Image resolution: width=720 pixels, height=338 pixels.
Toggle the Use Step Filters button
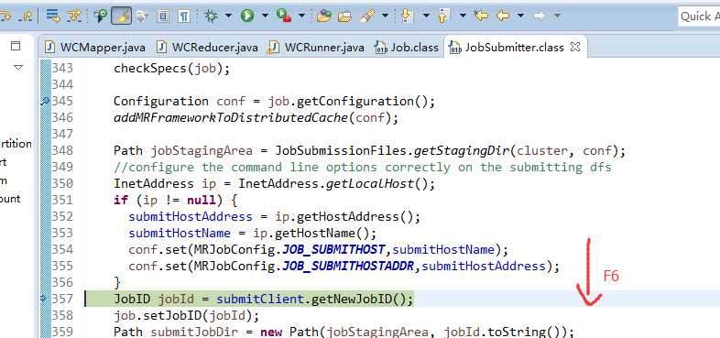(x=74, y=16)
